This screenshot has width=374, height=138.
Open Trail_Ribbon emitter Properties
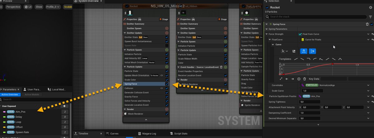[x=186, y=19]
